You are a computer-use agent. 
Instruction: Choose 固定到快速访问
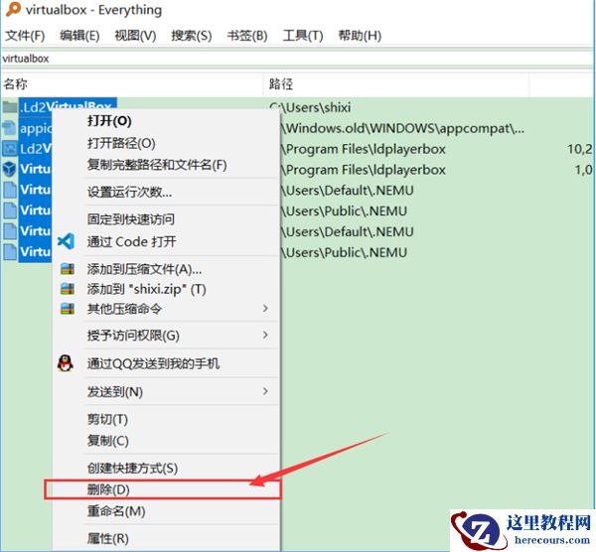[x=131, y=219]
